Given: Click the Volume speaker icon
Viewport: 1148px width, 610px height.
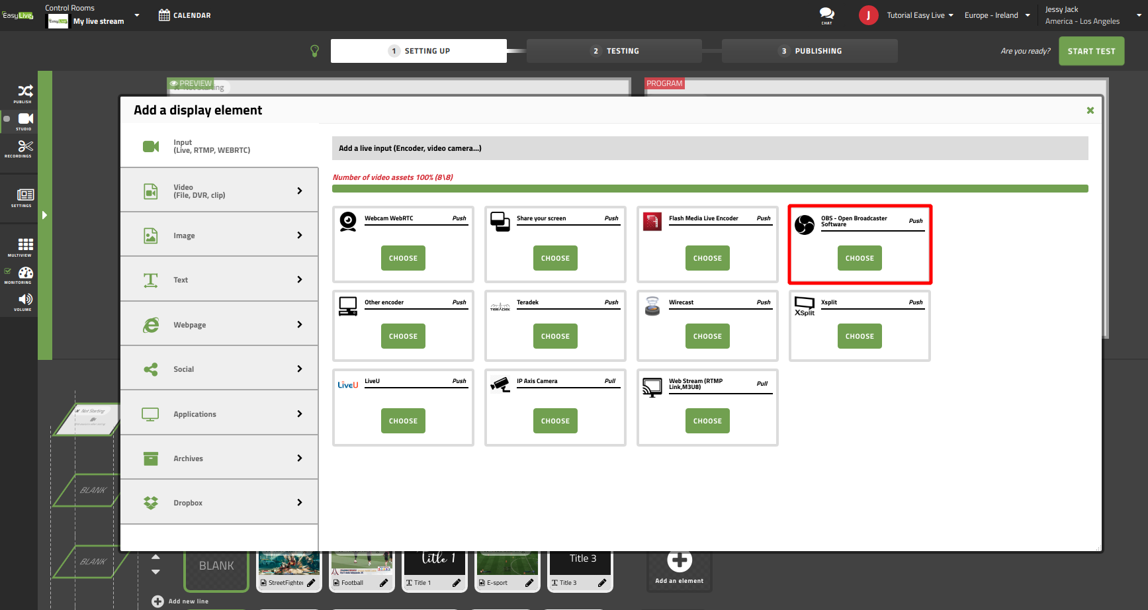Looking at the screenshot, I should [x=25, y=300].
